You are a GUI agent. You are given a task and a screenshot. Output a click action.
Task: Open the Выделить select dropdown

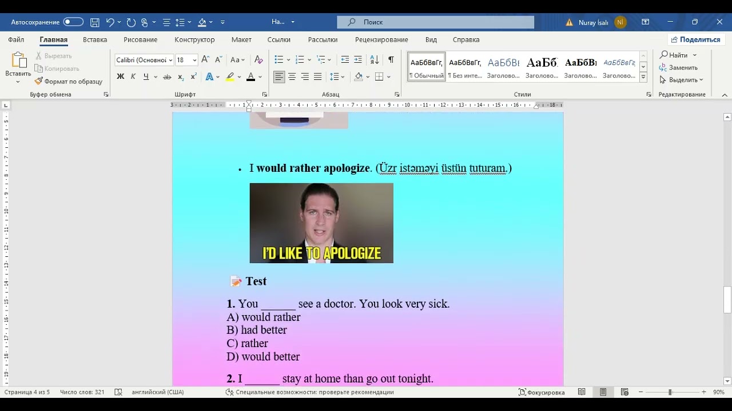[x=682, y=80]
